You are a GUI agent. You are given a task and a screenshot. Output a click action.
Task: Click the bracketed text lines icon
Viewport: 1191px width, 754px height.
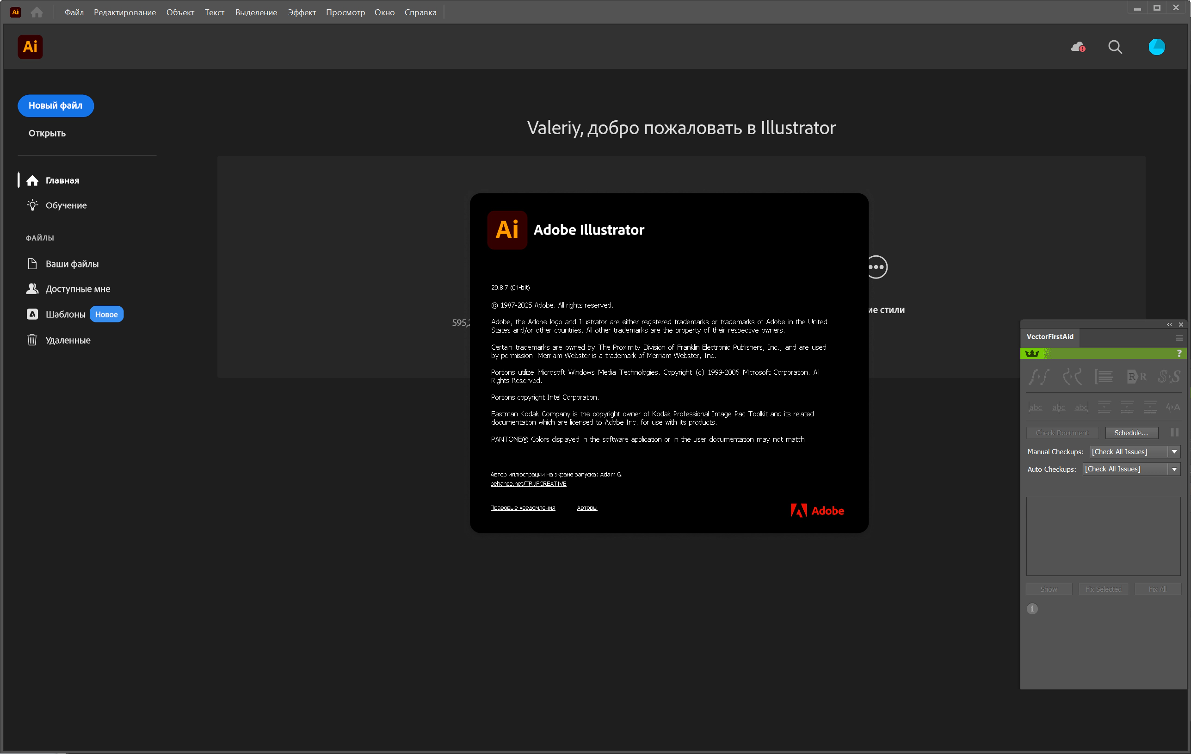pyautogui.click(x=1104, y=377)
